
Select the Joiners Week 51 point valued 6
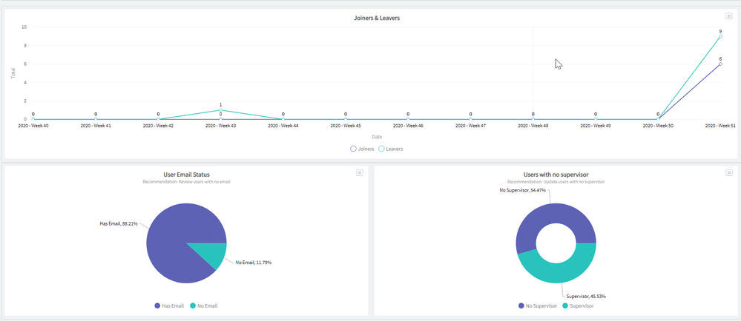[x=720, y=64]
